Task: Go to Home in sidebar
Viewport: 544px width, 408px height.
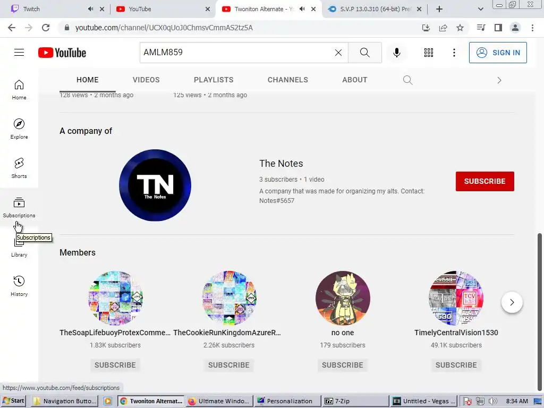Action: [19, 89]
